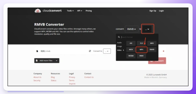Open the target format dropdown in header
Viewport: 196px width, 94px height.
pyautogui.click(x=147, y=29)
